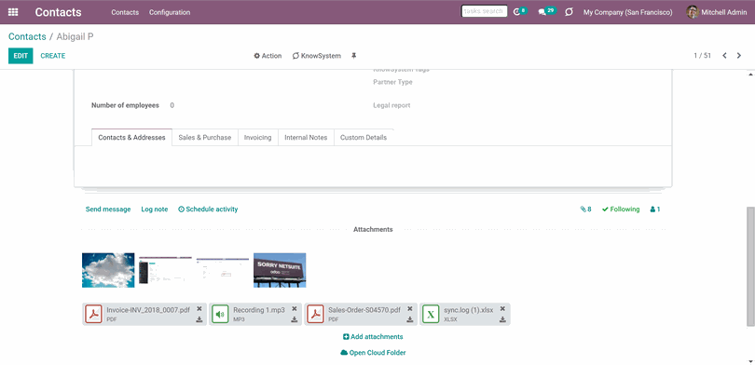Viewport: 755px width, 365px height.
Task: Click Log note
Action: (155, 210)
